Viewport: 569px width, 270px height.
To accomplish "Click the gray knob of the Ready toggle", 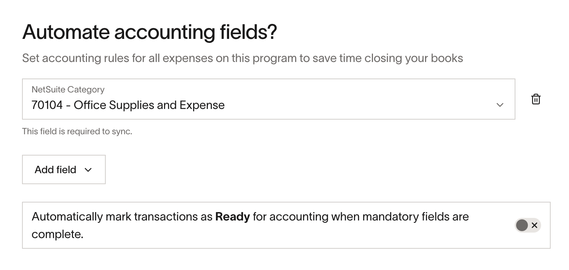I will [522, 225].
